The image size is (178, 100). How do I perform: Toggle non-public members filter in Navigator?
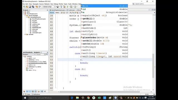coord(33,91)
